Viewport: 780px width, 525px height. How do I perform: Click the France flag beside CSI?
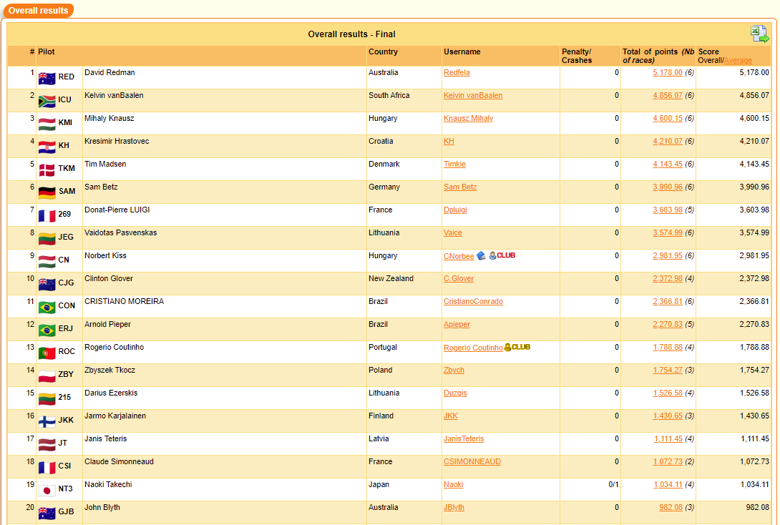(x=47, y=467)
